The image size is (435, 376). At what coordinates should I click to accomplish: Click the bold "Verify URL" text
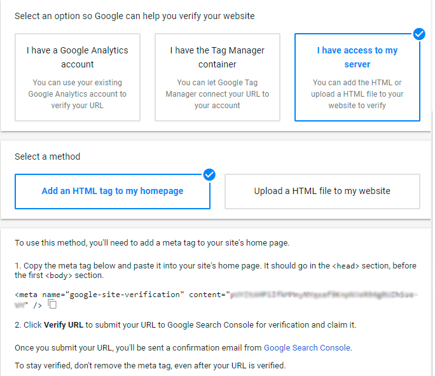coord(64,325)
